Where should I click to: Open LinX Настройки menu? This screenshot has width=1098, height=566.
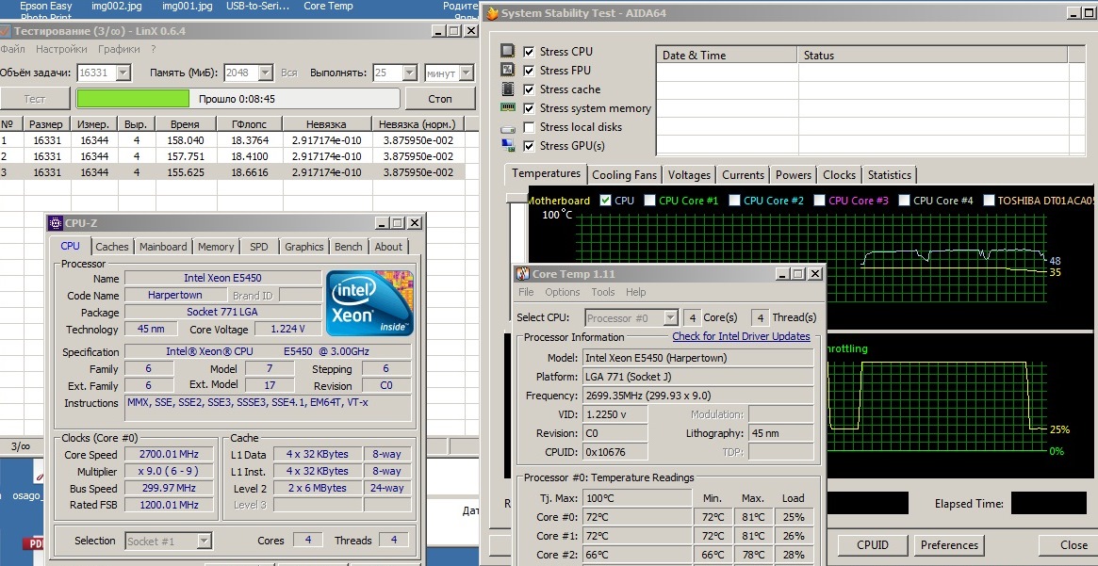[x=61, y=50]
